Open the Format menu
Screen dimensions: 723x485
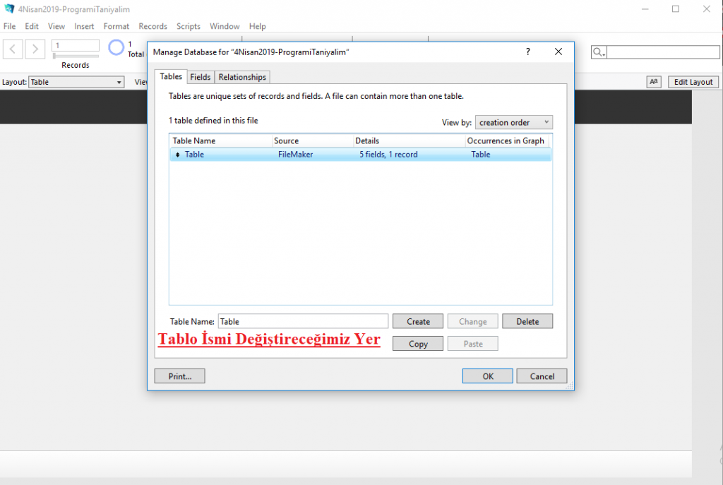coord(116,26)
